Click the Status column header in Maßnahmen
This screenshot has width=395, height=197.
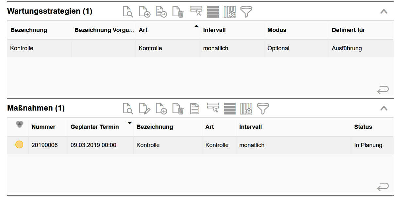tap(363, 127)
